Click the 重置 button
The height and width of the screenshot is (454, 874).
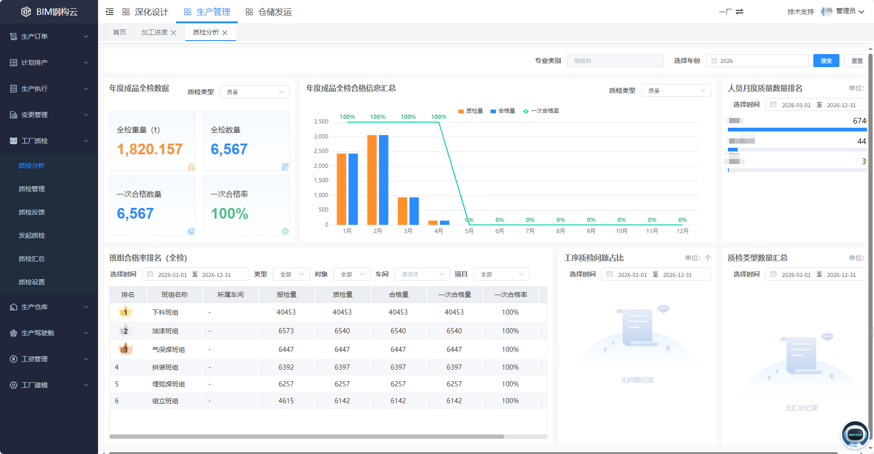tap(857, 61)
